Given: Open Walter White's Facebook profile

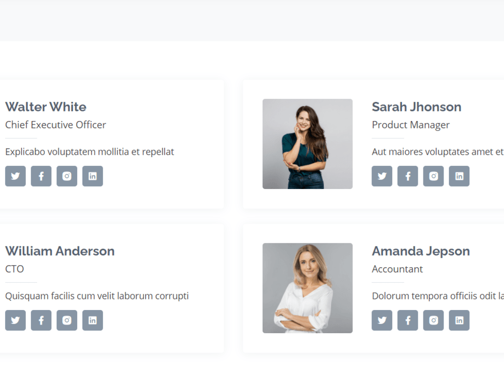Looking at the screenshot, I should pyautogui.click(x=41, y=176).
